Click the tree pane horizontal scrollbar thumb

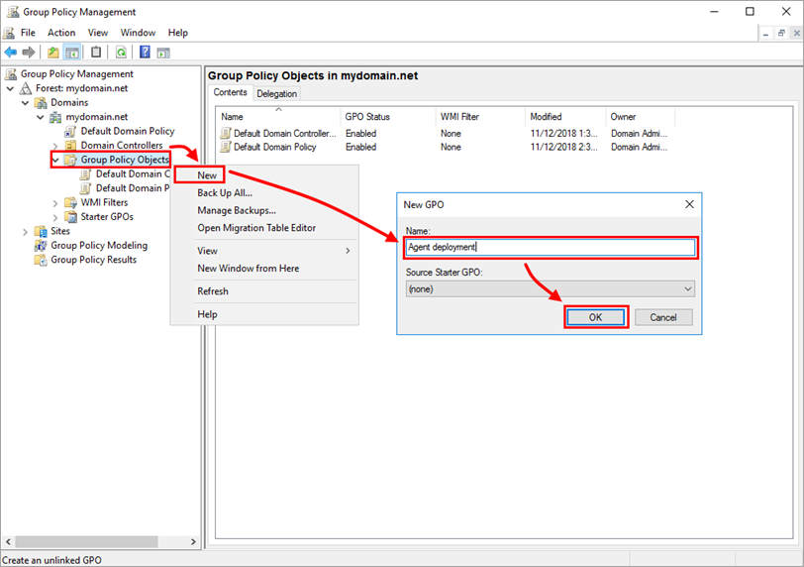click(86, 542)
